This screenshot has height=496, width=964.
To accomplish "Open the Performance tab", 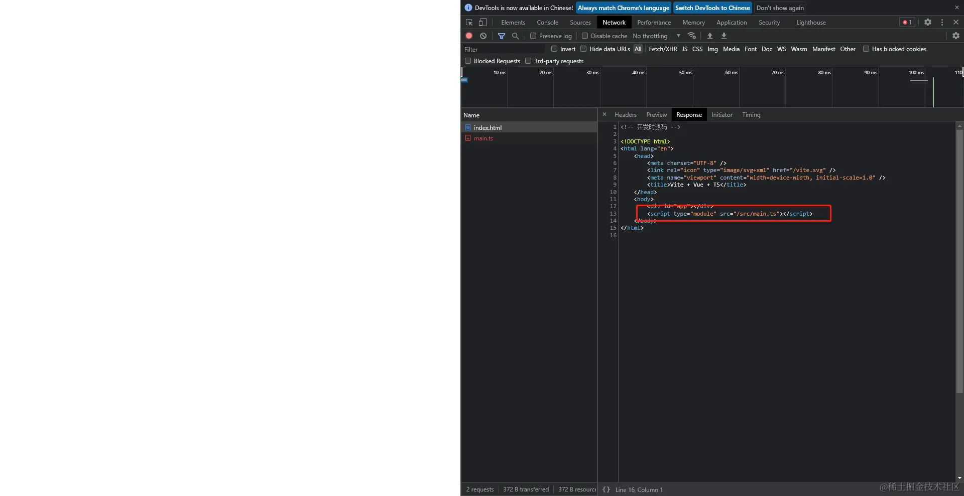I will pos(654,23).
